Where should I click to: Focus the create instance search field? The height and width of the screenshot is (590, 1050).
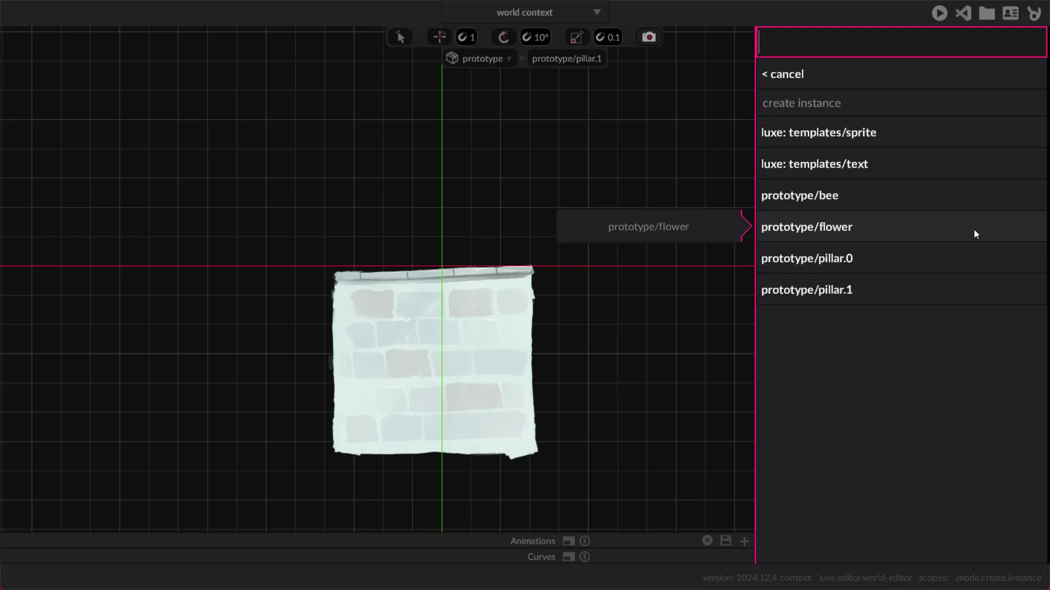(901, 42)
